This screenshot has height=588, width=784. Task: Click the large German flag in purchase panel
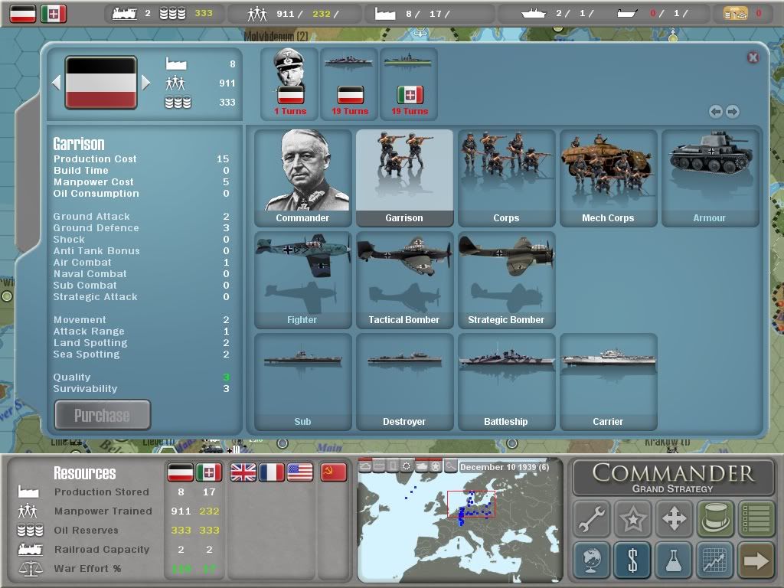coord(101,83)
